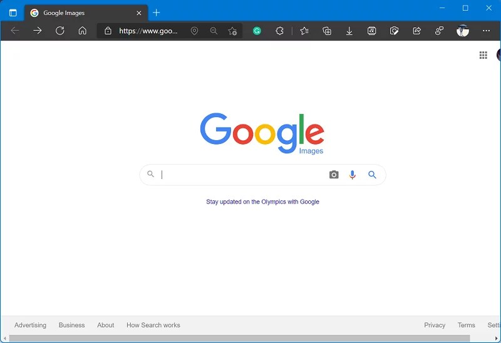Viewport: 501px width, 343px height.
Task: Open the Business footer link
Action: click(x=71, y=325)
